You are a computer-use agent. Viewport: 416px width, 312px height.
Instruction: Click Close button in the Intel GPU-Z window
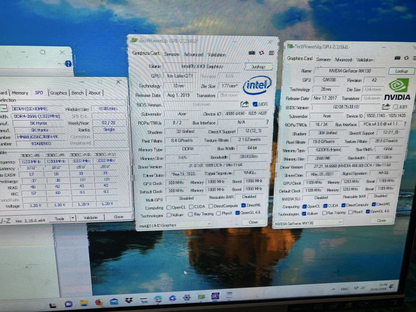tap(253, 222)
